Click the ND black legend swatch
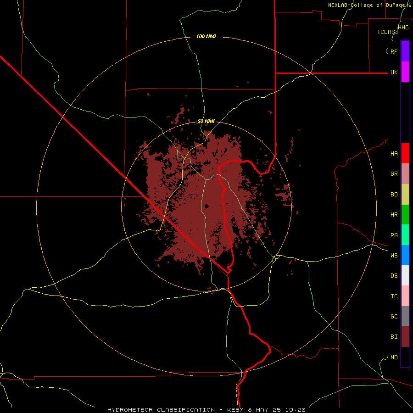This screenshot has height=413, width=413. [x=405, y=357]
